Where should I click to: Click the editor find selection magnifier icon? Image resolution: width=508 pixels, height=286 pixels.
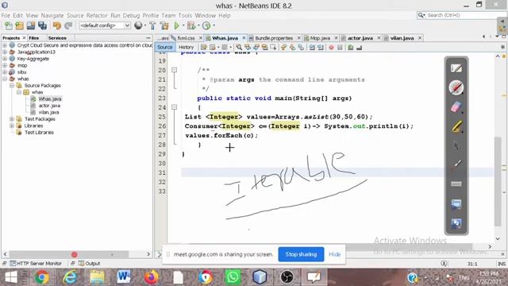tap(239, 48)
